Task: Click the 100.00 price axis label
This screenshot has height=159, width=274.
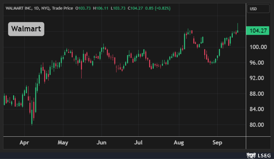Action: point(258,47)
